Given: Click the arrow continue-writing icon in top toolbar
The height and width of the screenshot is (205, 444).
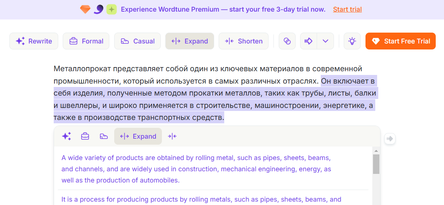Looking at the screenshot, I should pos(308,41).
